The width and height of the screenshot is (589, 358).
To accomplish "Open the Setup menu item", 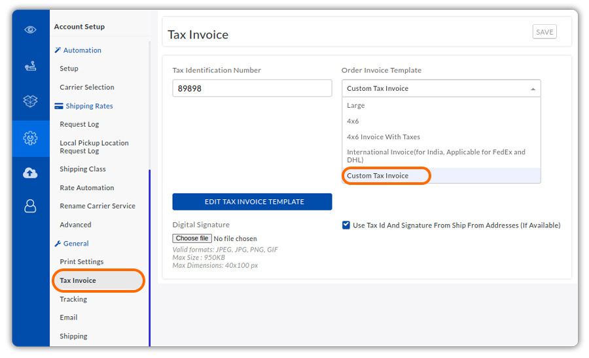I will pyautogui.click(x=69, y=69).
